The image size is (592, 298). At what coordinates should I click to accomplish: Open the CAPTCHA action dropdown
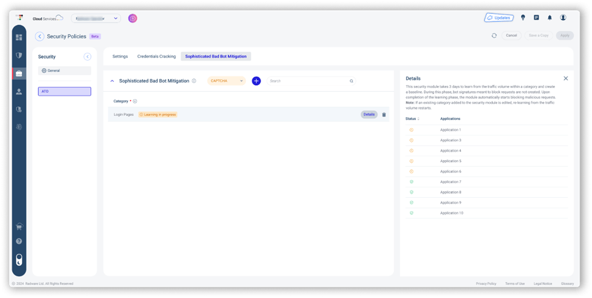226,81
